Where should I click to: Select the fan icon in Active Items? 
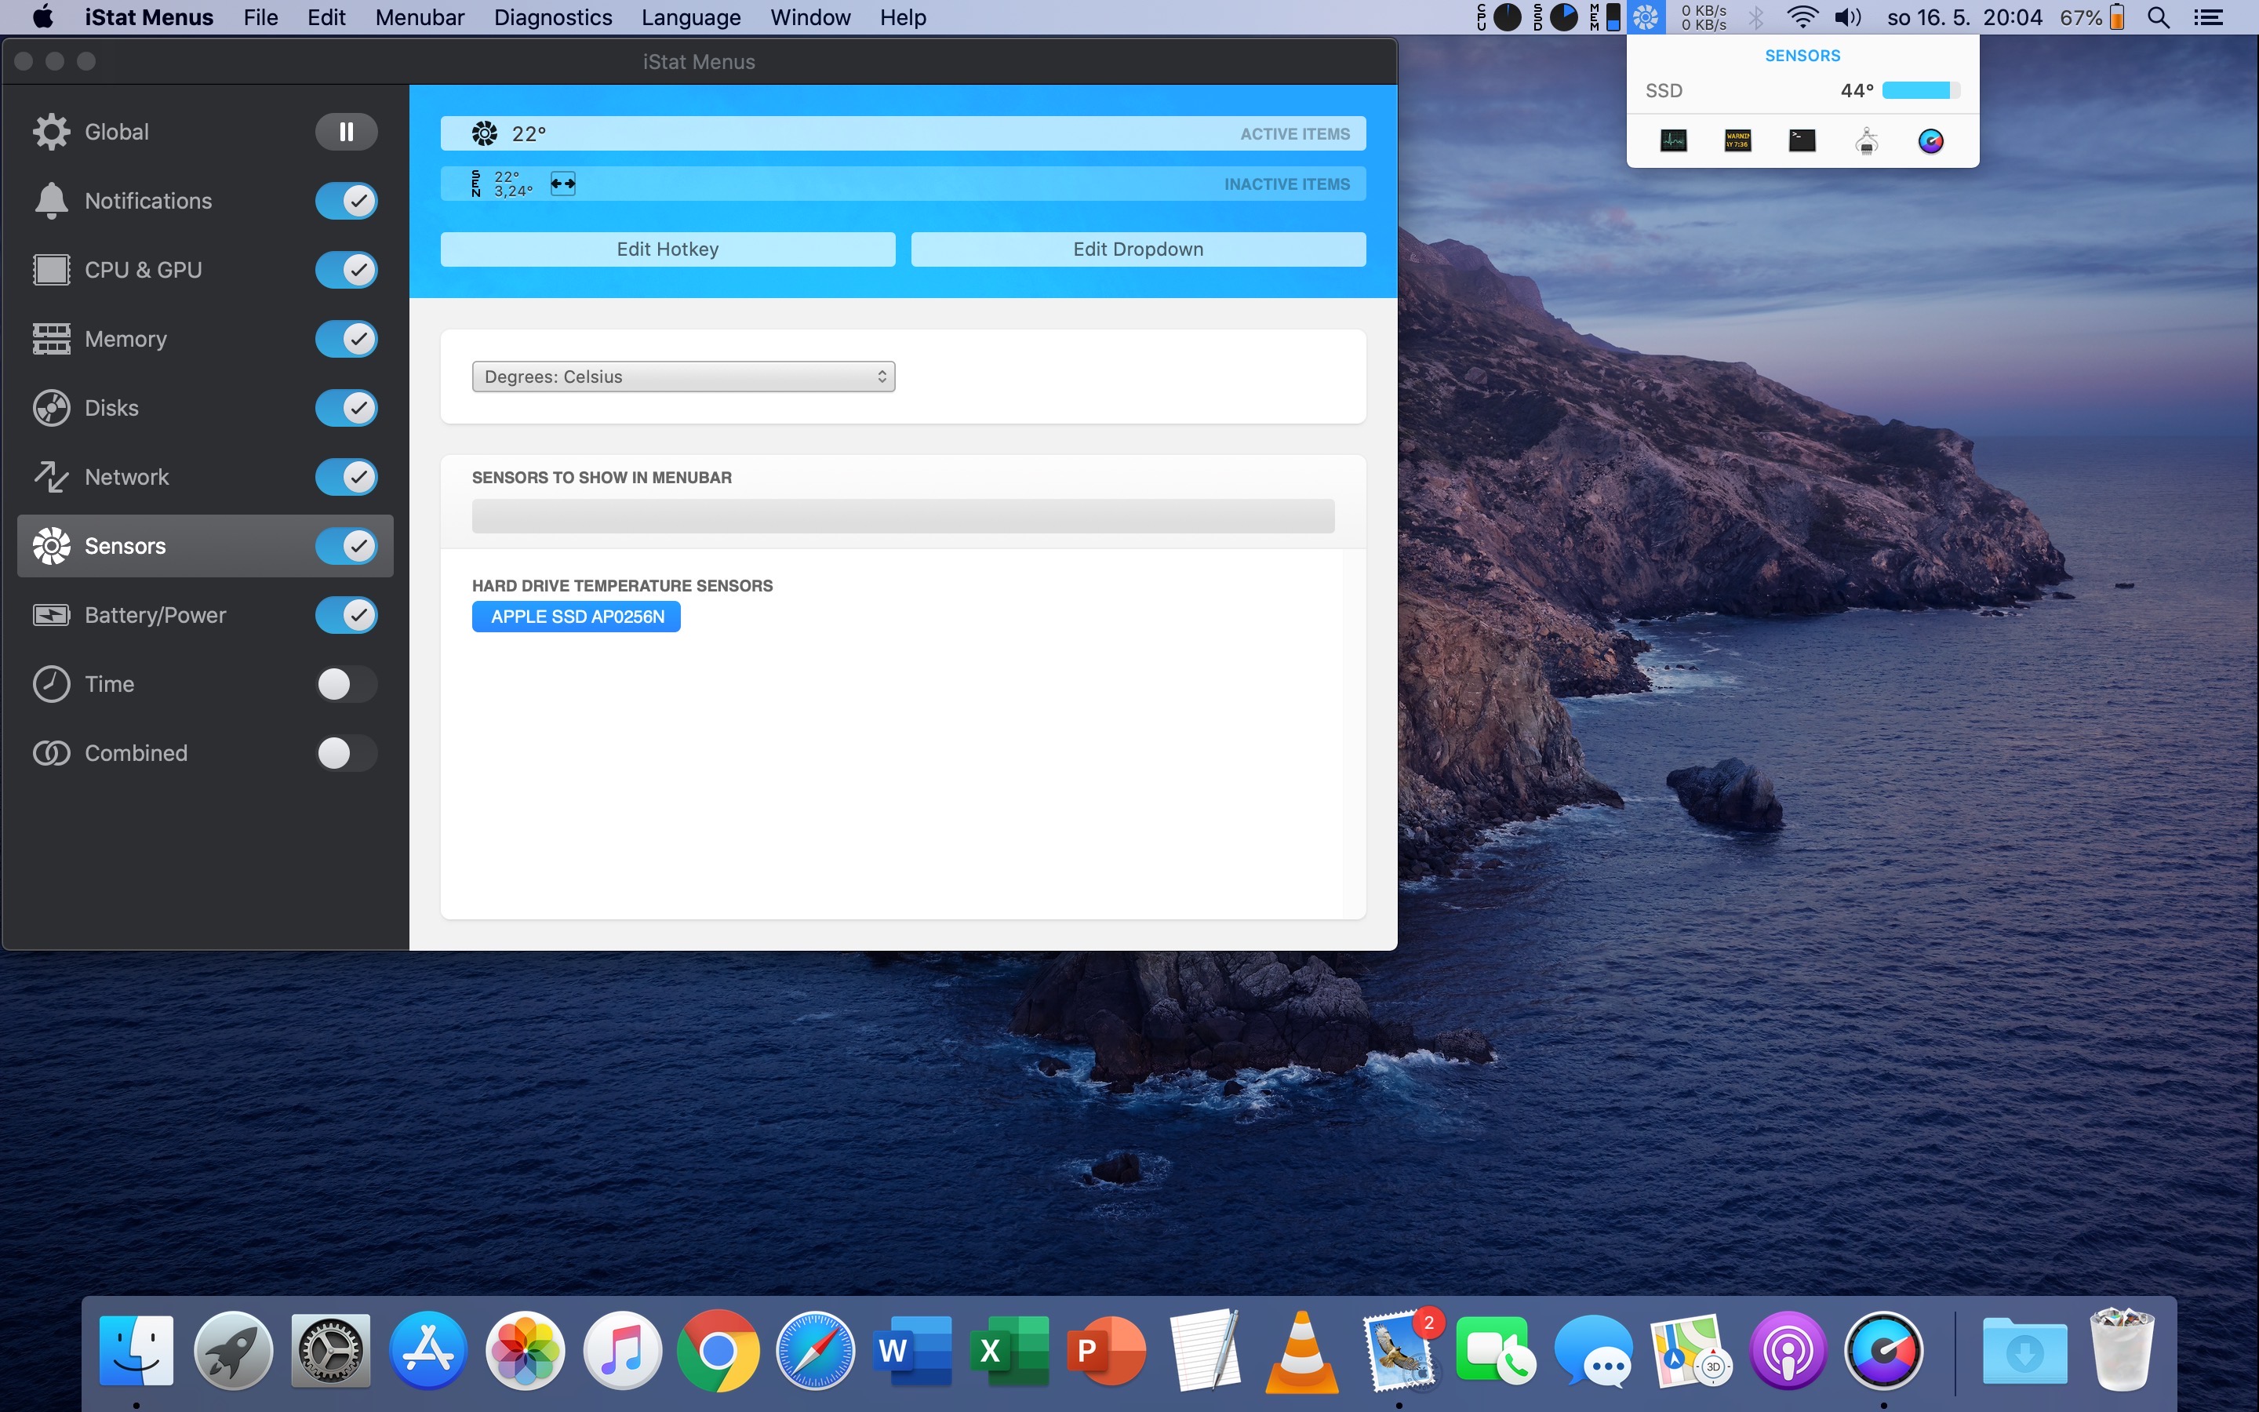pos(485,133)
